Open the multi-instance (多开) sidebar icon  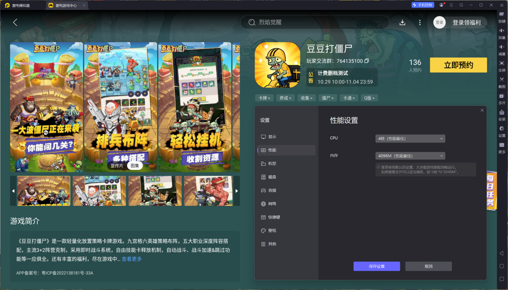tap(502, 96)
